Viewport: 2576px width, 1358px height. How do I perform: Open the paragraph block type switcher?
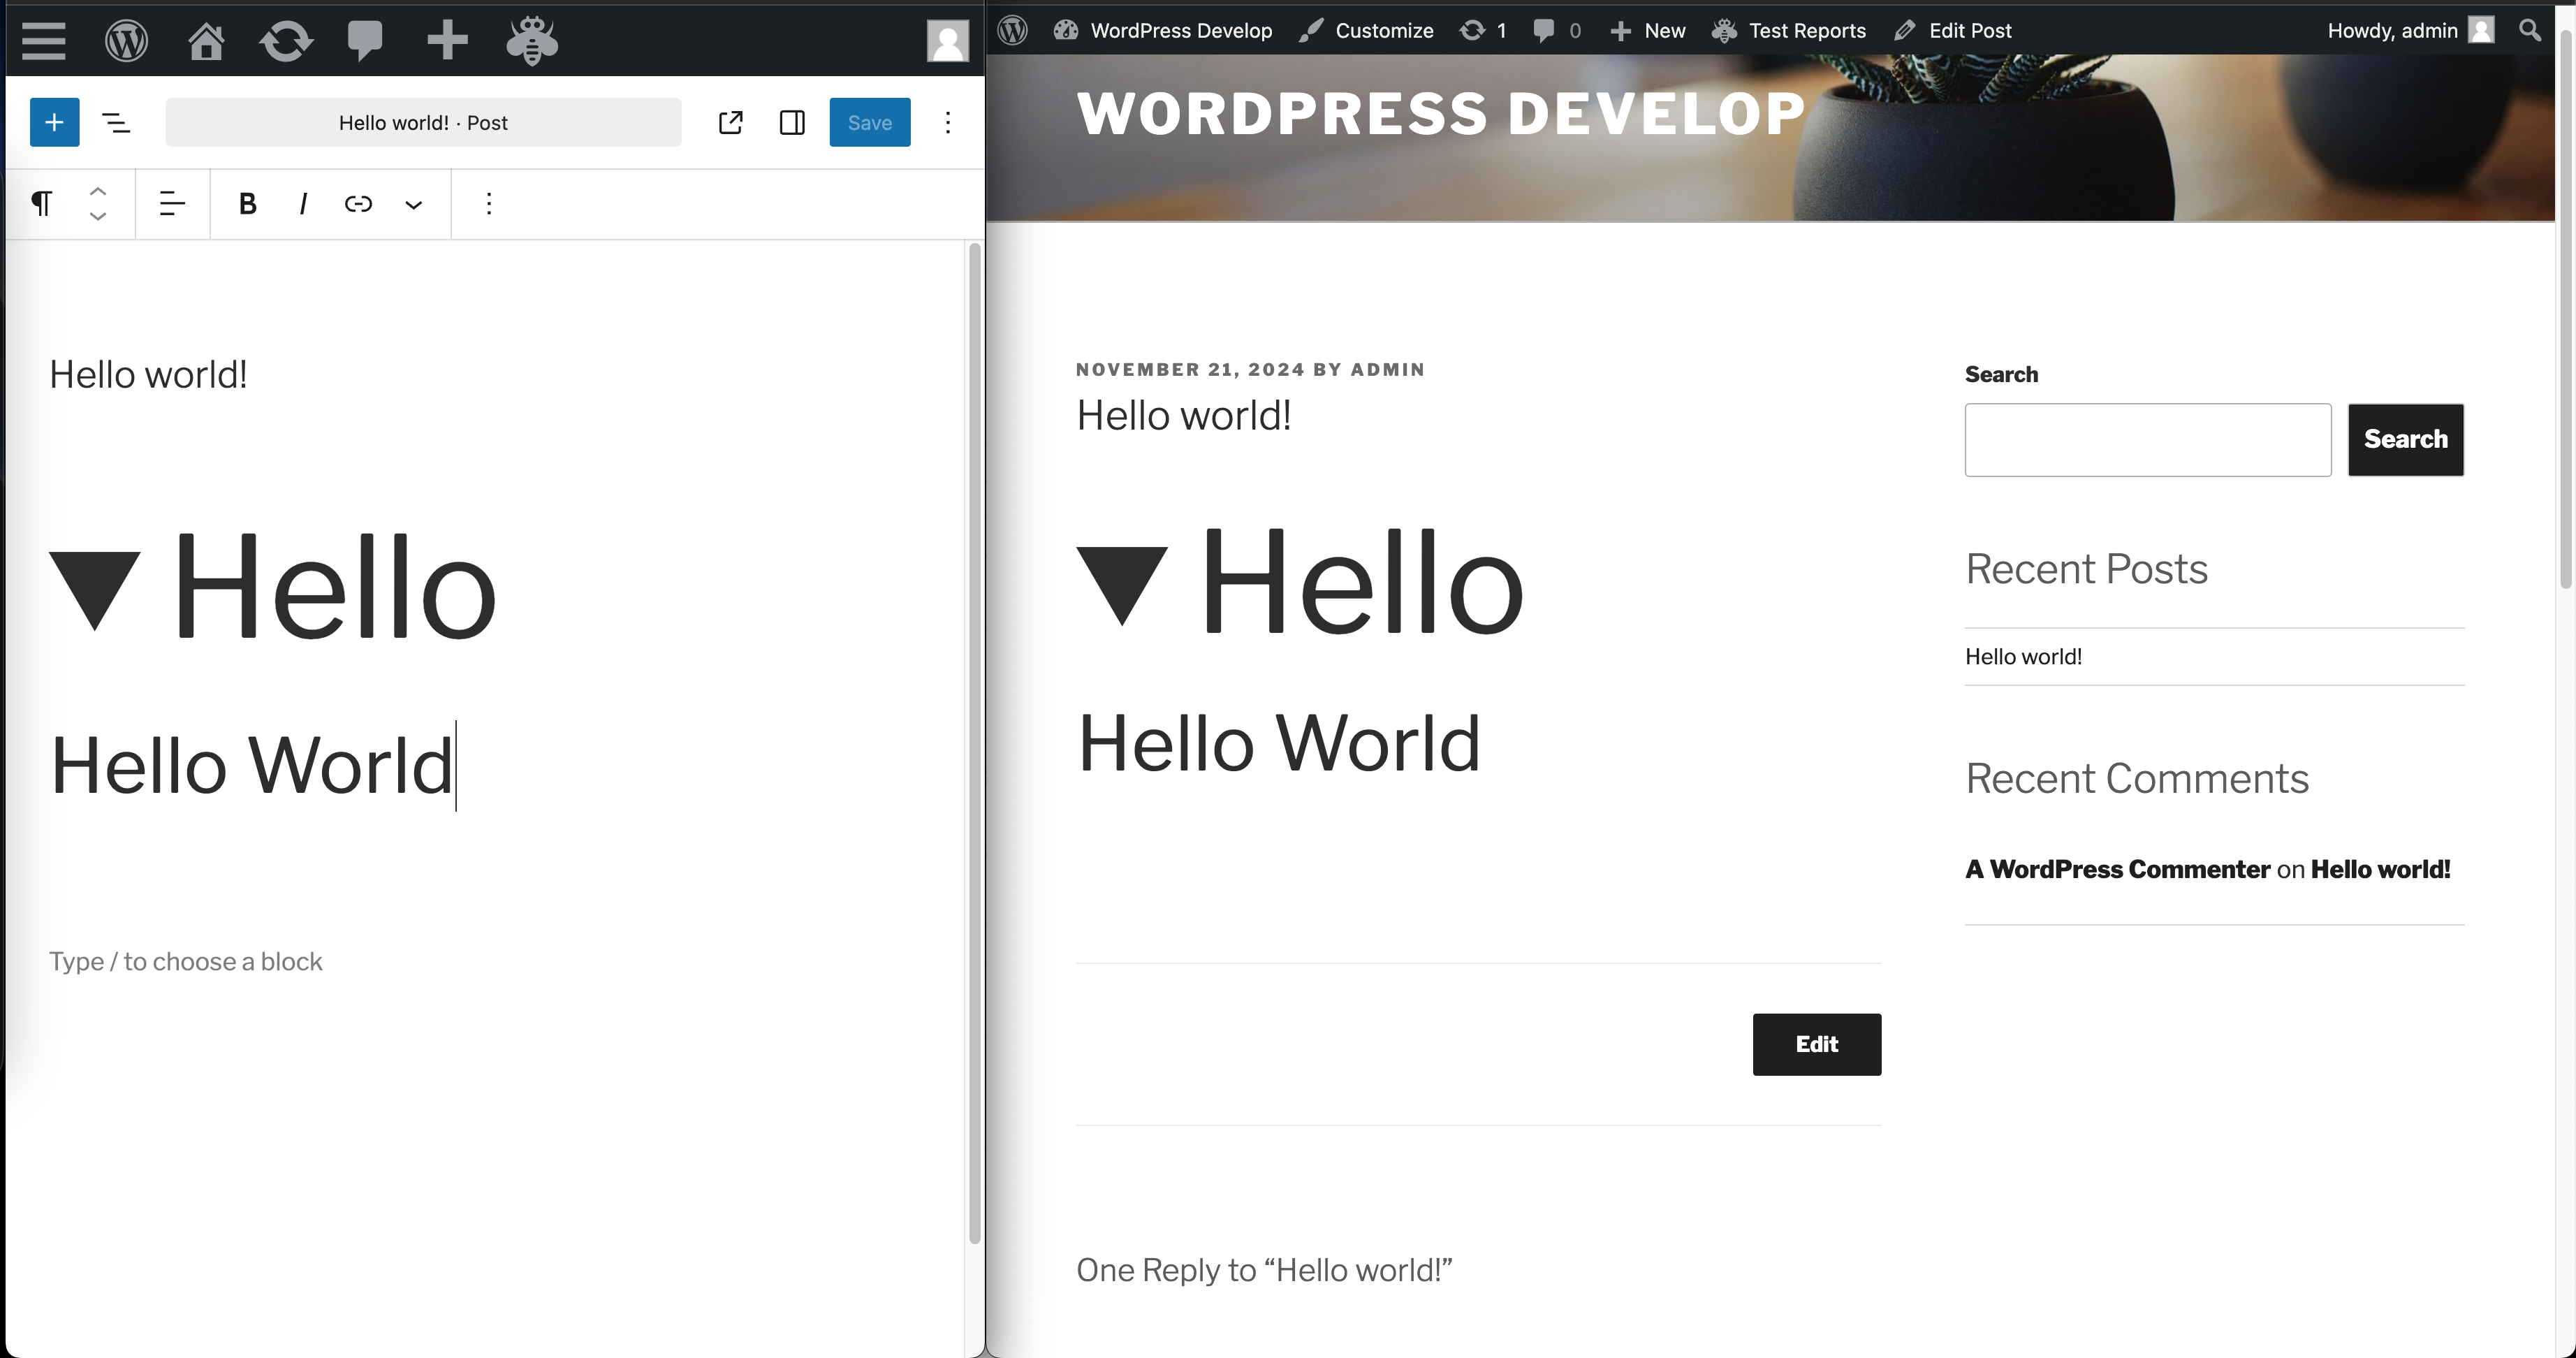(41, 204)
